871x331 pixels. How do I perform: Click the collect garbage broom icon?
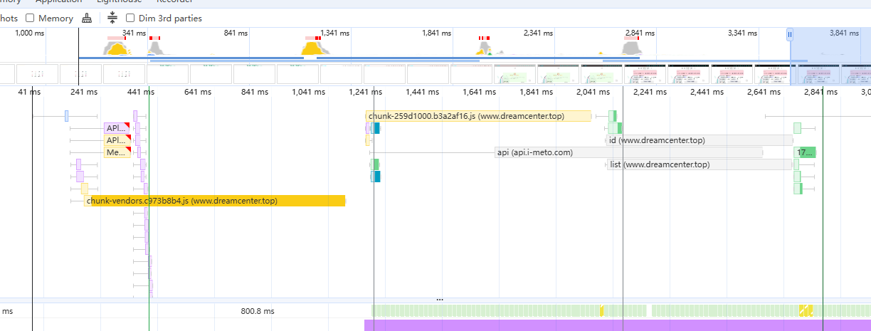[87, 19]
